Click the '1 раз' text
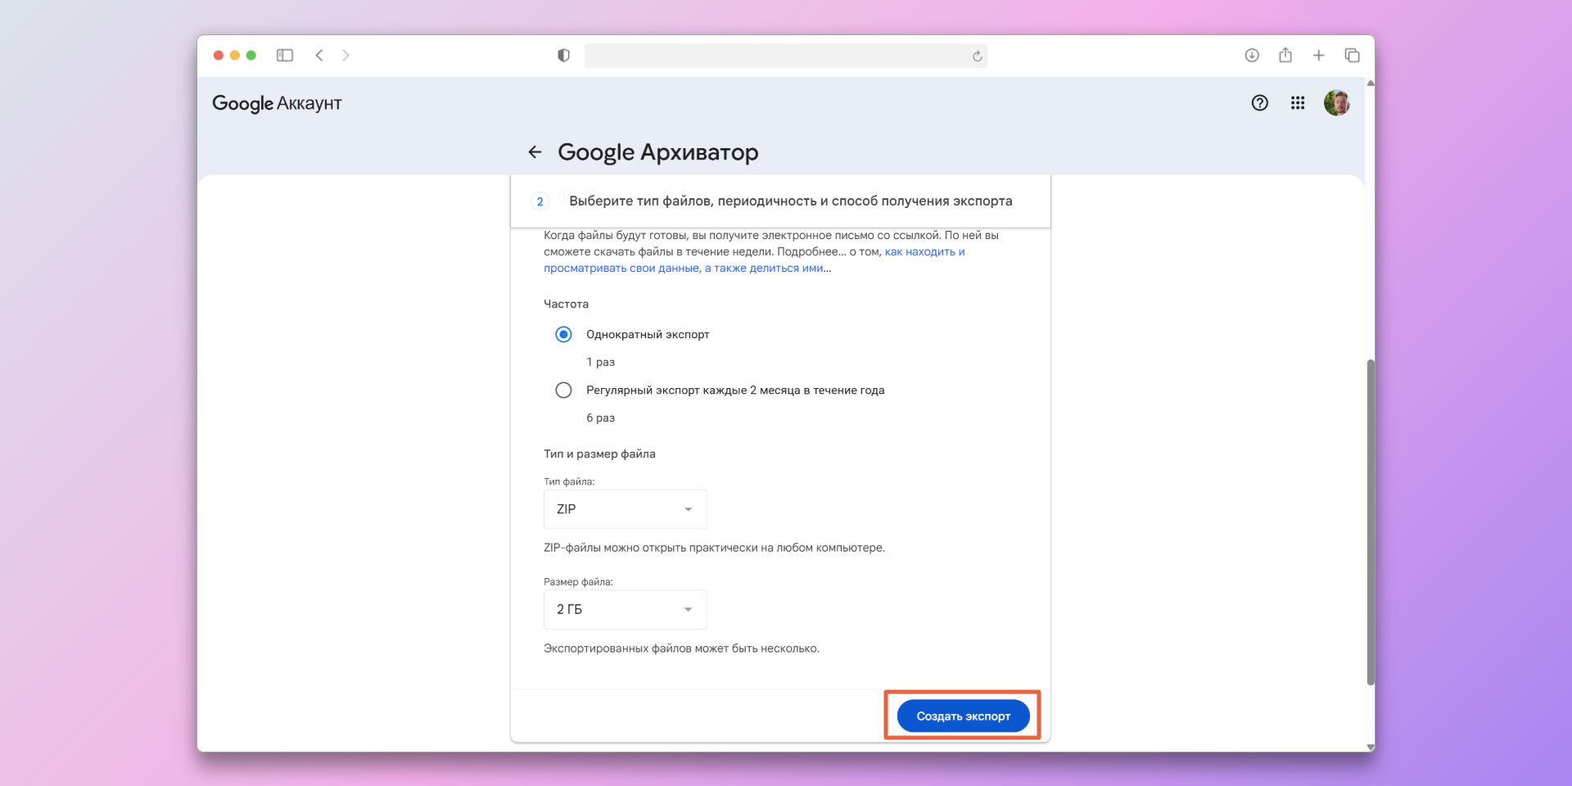Screen dimensions: 1572x786 600,362
